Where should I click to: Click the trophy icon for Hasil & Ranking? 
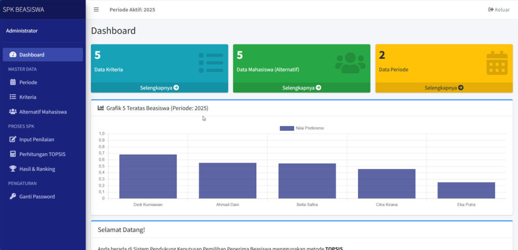[13, 169]
